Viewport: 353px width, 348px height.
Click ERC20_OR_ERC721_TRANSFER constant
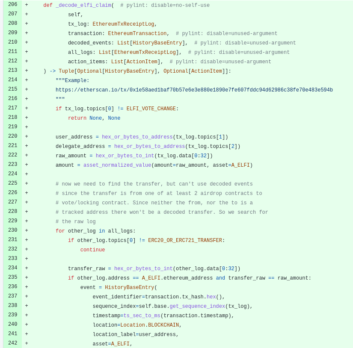point(185,240)
